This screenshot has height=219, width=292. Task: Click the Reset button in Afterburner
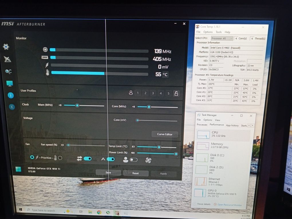click(x=136, y=173)
